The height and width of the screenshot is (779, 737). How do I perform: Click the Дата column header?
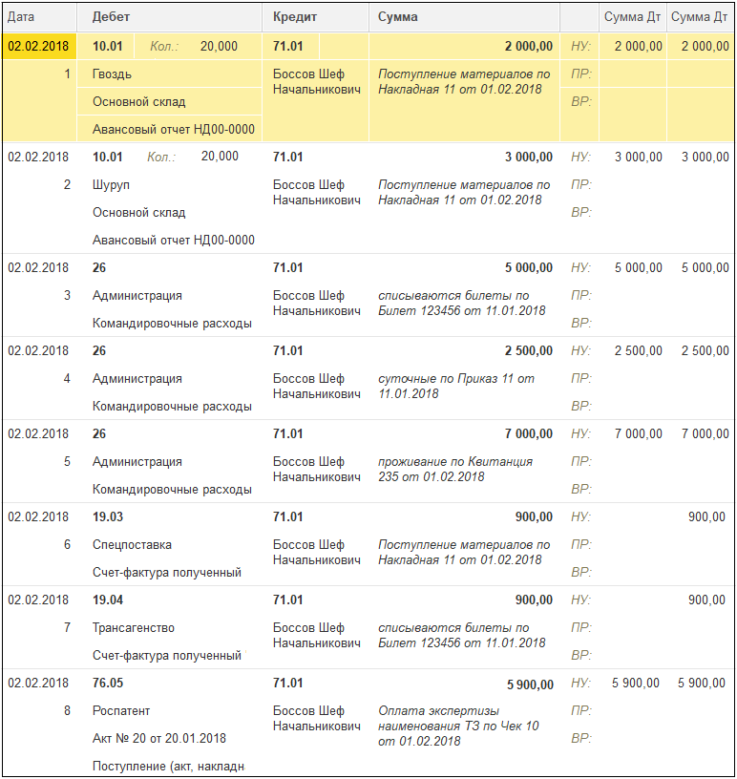pyautogui.click(x=39, y=17)
